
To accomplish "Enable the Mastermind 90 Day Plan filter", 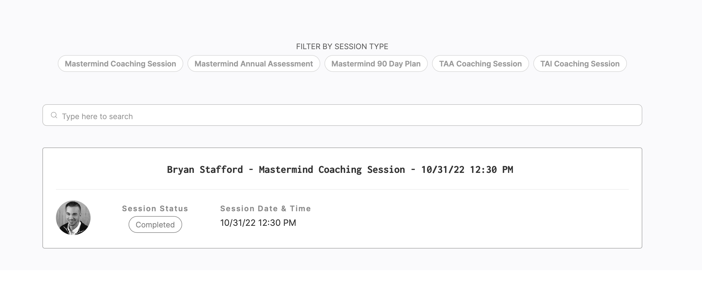I will click(x=376, y=63).
